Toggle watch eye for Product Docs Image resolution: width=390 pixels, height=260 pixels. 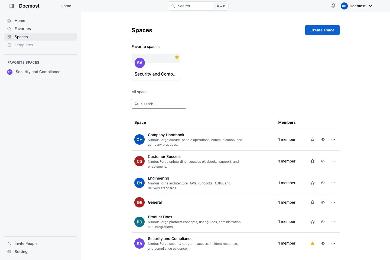point(323,222)
